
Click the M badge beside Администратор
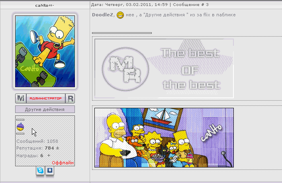click(x=20, y=98)
